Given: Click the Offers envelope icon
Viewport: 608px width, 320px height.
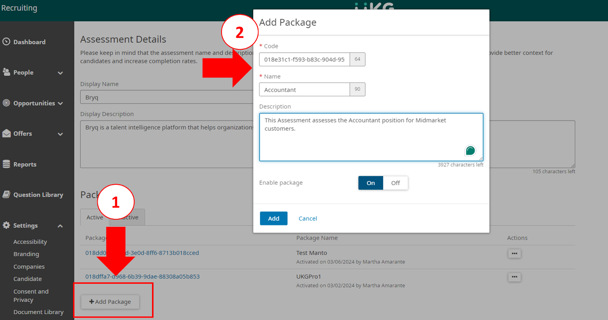Looking at the screenshot, I should click(6, 133).
